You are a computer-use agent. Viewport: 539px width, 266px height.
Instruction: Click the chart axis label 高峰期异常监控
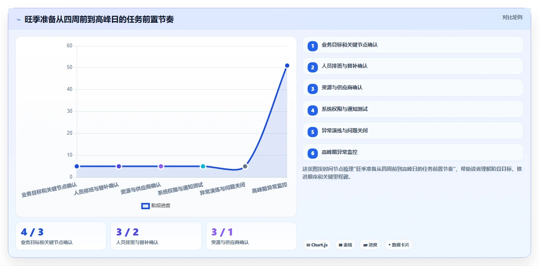click(x=269, y=188)
